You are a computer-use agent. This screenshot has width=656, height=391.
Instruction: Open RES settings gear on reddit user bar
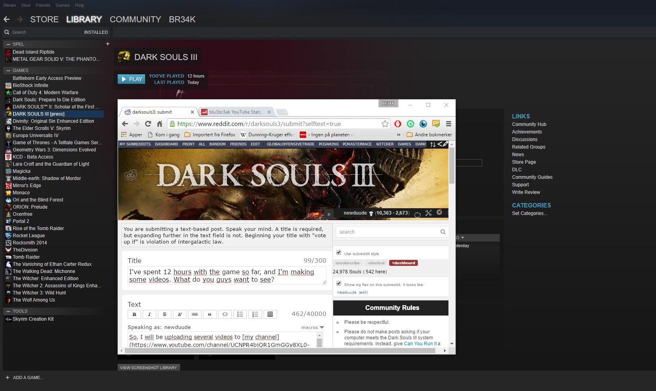coord(439,213)
